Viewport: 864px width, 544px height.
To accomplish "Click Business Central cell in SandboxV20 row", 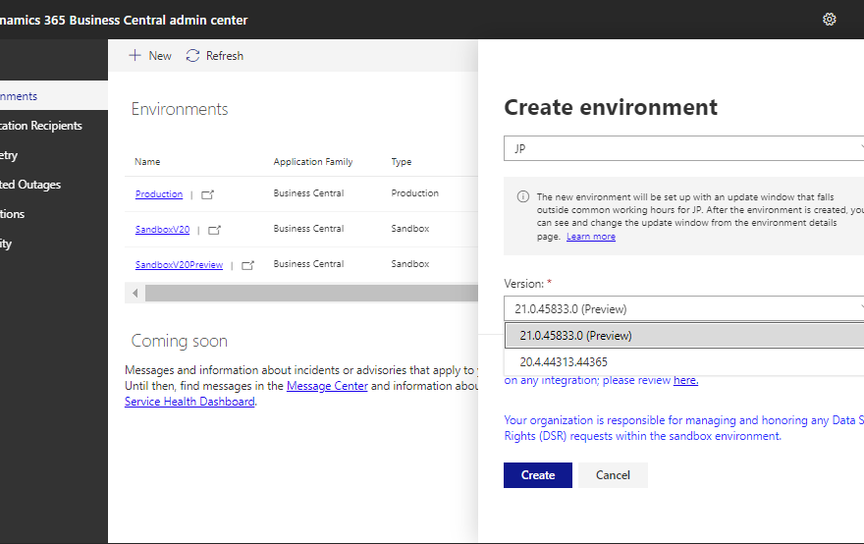I will click(x=308, y=228).
